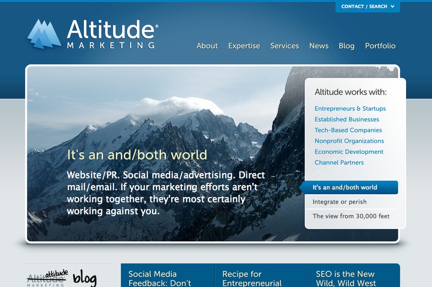Follow the Established Businesses link
Screen dimensions: 432x287
pos(347,119)
